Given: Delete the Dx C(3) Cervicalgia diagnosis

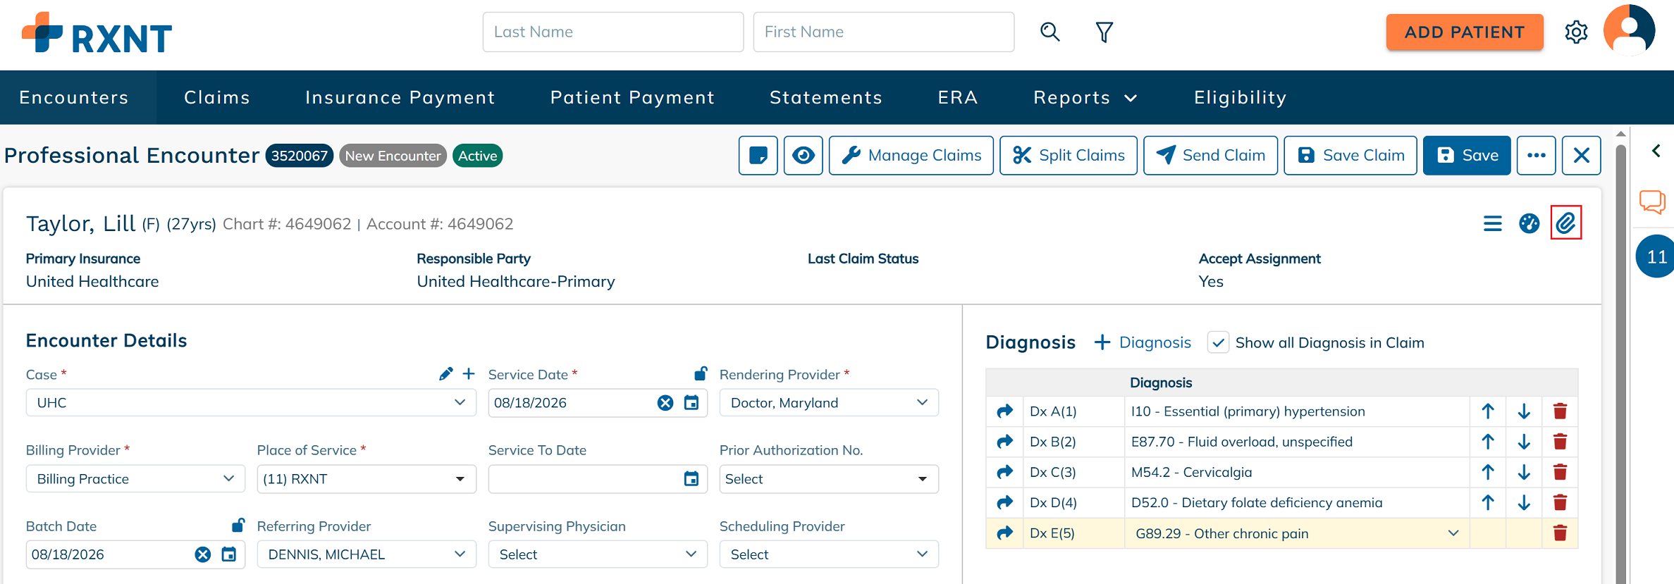Looking at the screenshot, I should (1560, 472).
